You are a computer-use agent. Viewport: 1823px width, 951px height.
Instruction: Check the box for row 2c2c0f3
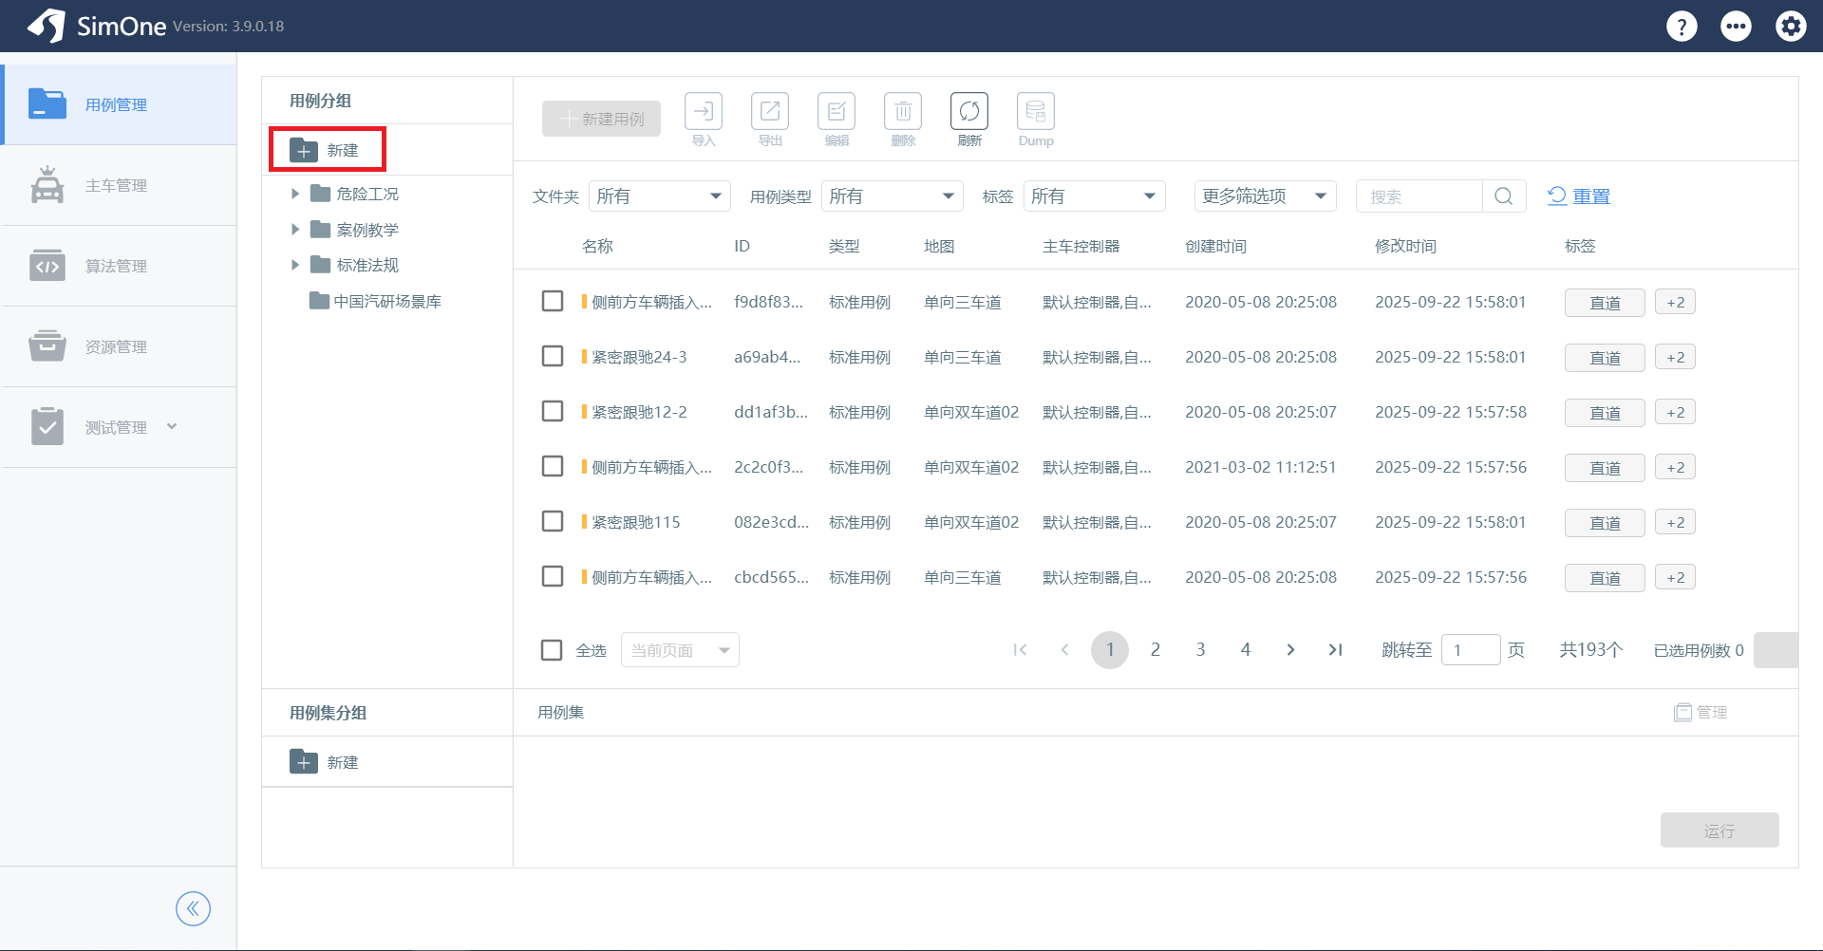pos(553,466)
